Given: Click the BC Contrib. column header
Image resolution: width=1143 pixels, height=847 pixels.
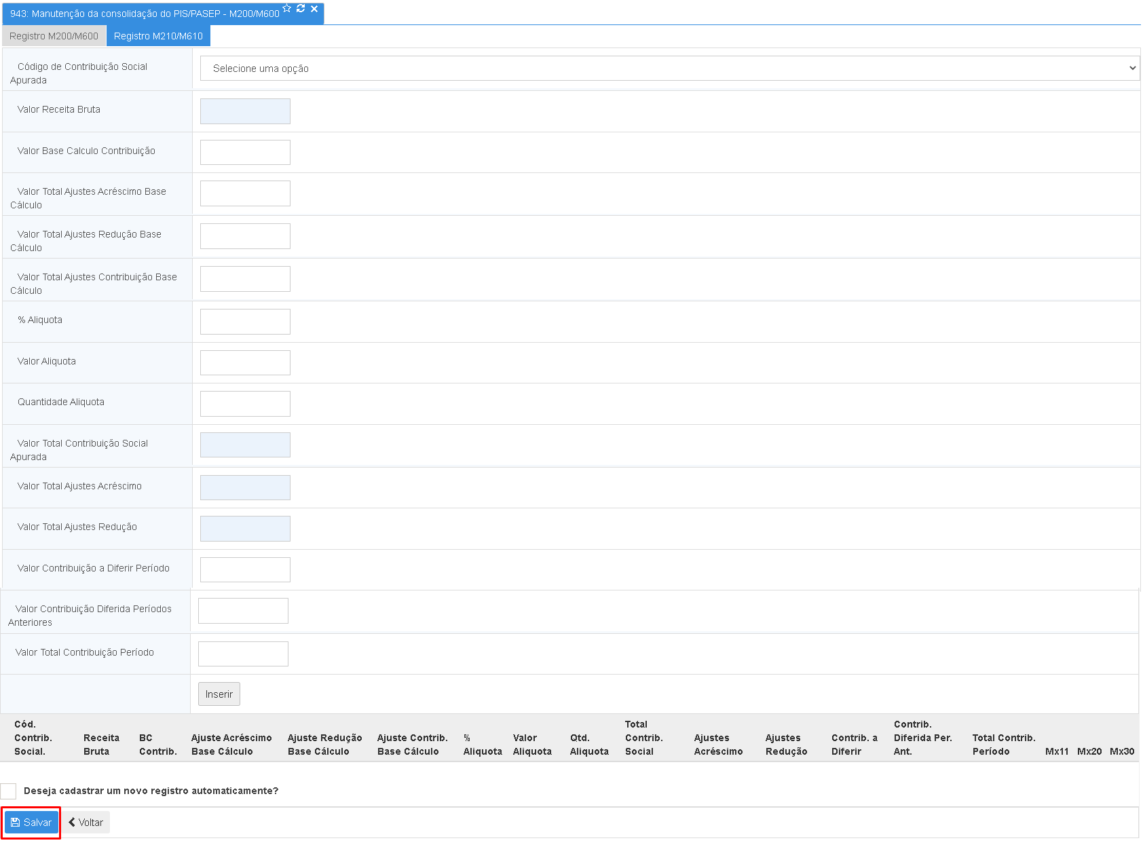Looking at the screenshot, I should click(x=158, y=745).
